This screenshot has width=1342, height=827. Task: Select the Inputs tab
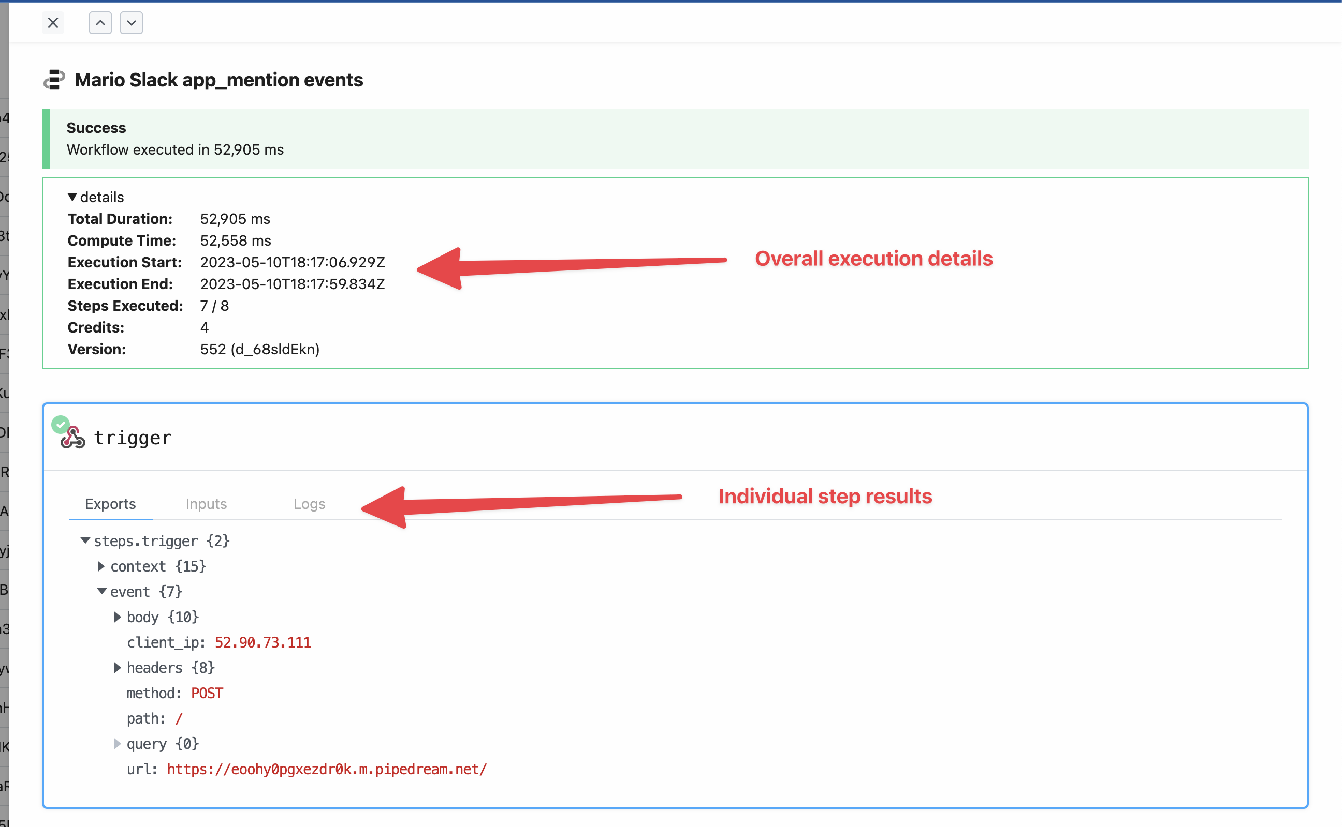(x=206, y=503)
